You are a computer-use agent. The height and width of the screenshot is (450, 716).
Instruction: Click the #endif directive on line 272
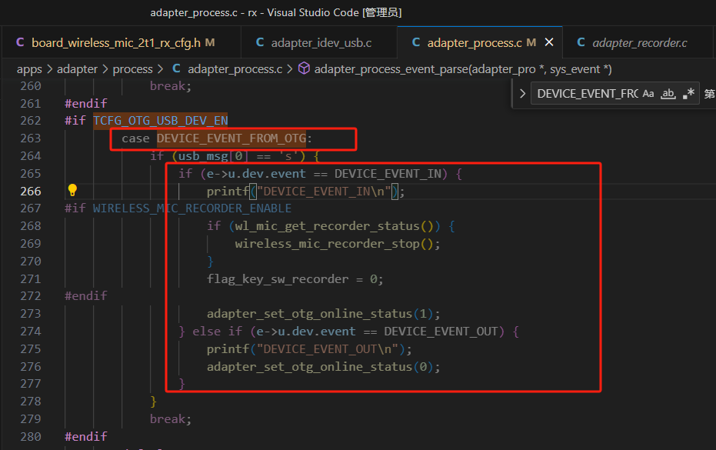(86, 296)
